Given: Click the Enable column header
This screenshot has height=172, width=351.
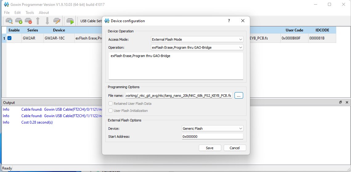Looking at the screenshot, I should [14, 30].
